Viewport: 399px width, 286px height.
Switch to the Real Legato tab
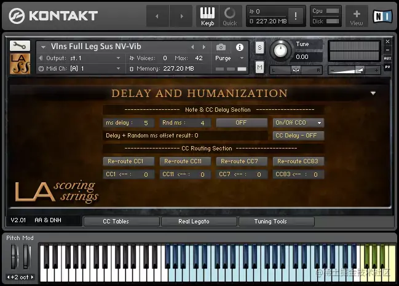tap(199, 222)
